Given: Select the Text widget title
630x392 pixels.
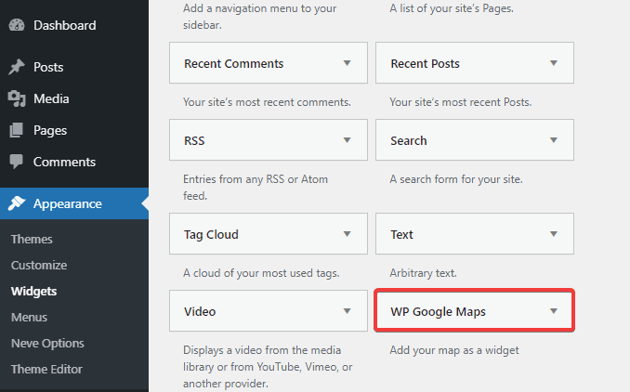Looking at the screenshot, I should (x=401, y=234).
